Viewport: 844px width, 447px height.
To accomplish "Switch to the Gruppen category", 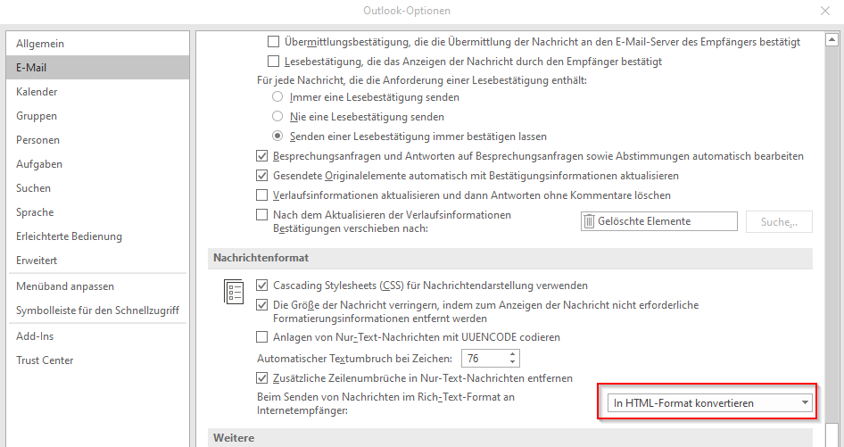I will pyautogui.click(x=97, y=116).
